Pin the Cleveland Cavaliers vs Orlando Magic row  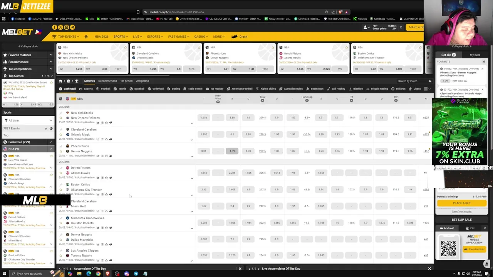pos(60,130)
